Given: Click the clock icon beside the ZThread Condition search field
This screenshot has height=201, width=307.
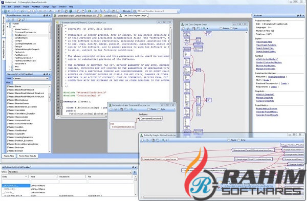Looking at the screenshot, I should click(x=134, y=11).
